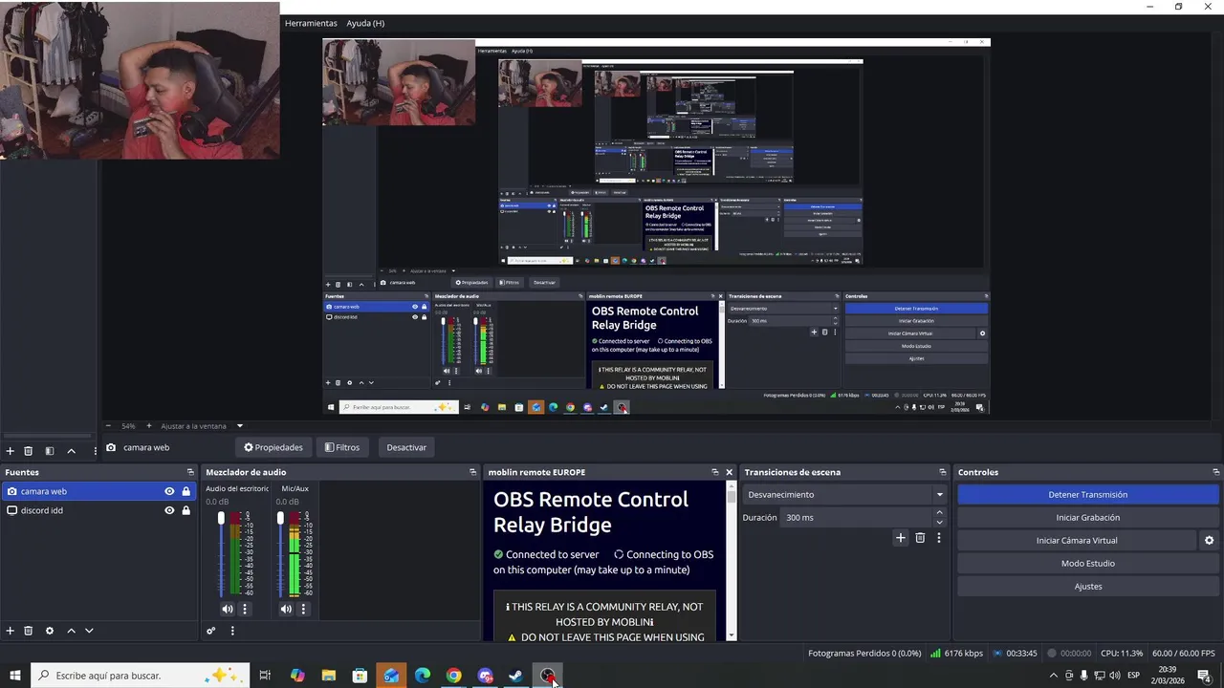Add a new scene with plus icon

(x=11, y=451)
